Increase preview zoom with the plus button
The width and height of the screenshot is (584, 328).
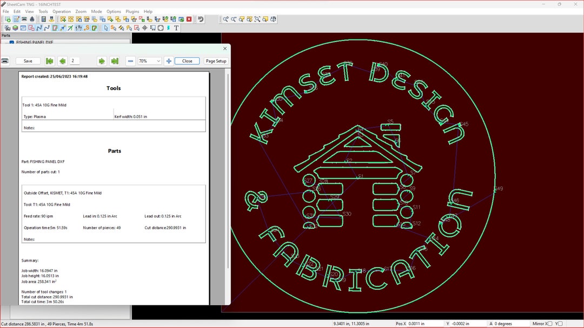[169, 61]
